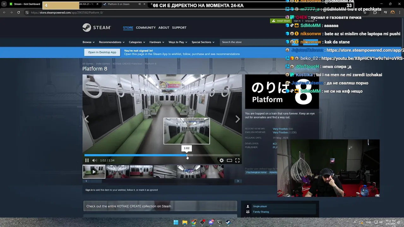Open the Steam app from the taskbar
This screenshot has width=404, height=227.
point(228,222)
